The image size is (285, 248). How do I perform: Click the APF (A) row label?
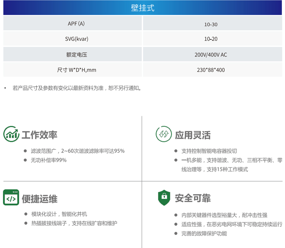click(76, 24)
